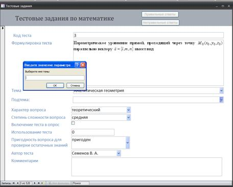Click OK in the parameter dialog

click(55, 86)
